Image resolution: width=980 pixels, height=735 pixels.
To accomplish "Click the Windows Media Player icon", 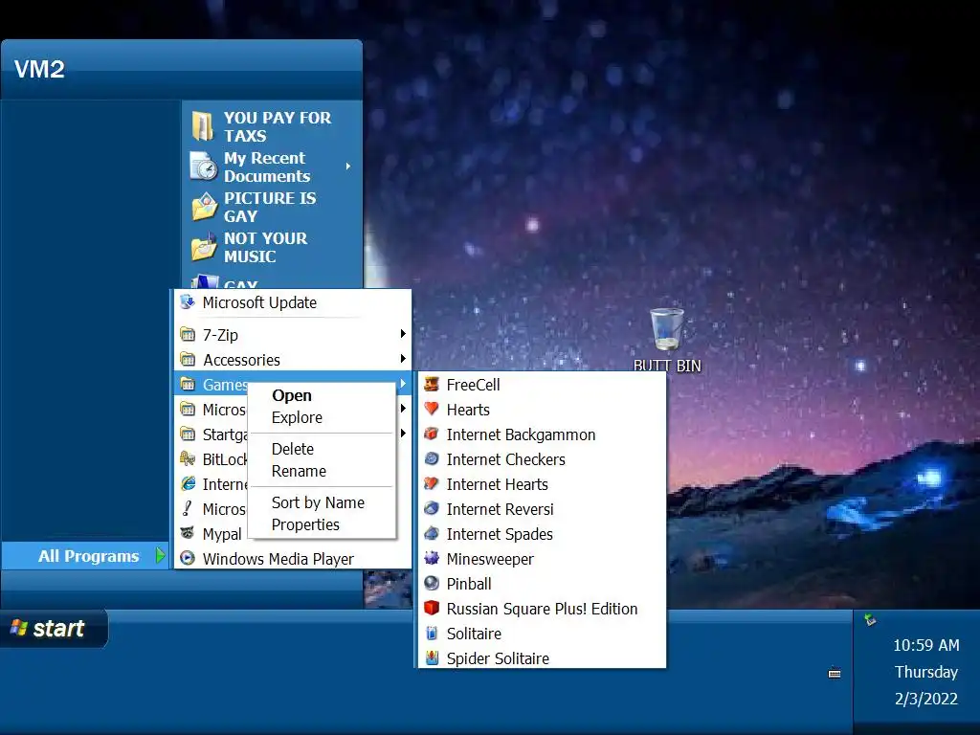I will click(x=188, y=559).
